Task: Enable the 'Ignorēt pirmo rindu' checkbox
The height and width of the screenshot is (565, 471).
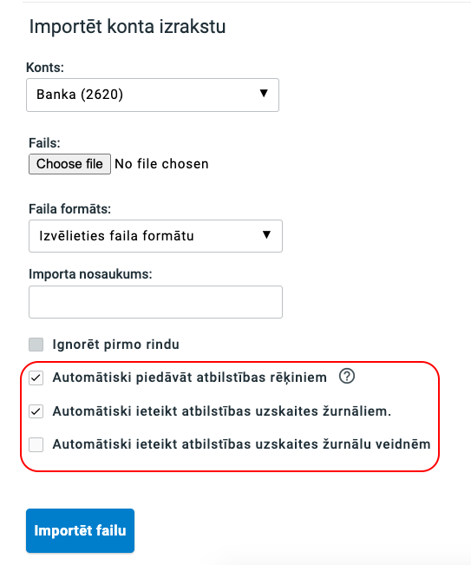Action: pos(36,345)
